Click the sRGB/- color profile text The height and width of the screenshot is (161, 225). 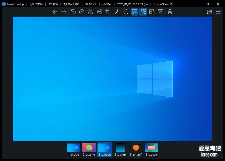point(107,4)
